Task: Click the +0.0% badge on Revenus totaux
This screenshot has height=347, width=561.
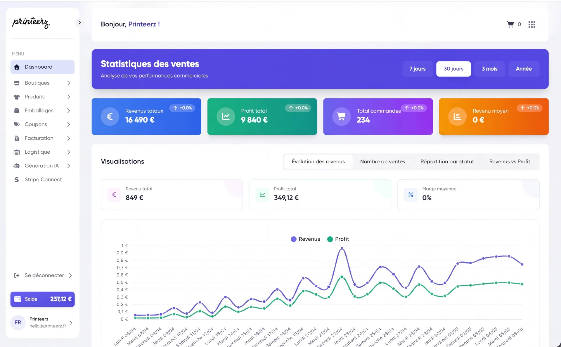Action: (182, 108)
